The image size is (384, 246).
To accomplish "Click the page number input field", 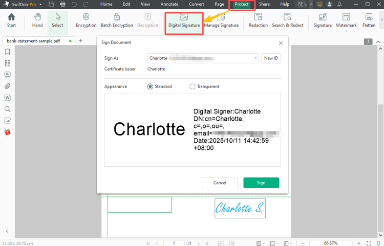I will [174, 243].
